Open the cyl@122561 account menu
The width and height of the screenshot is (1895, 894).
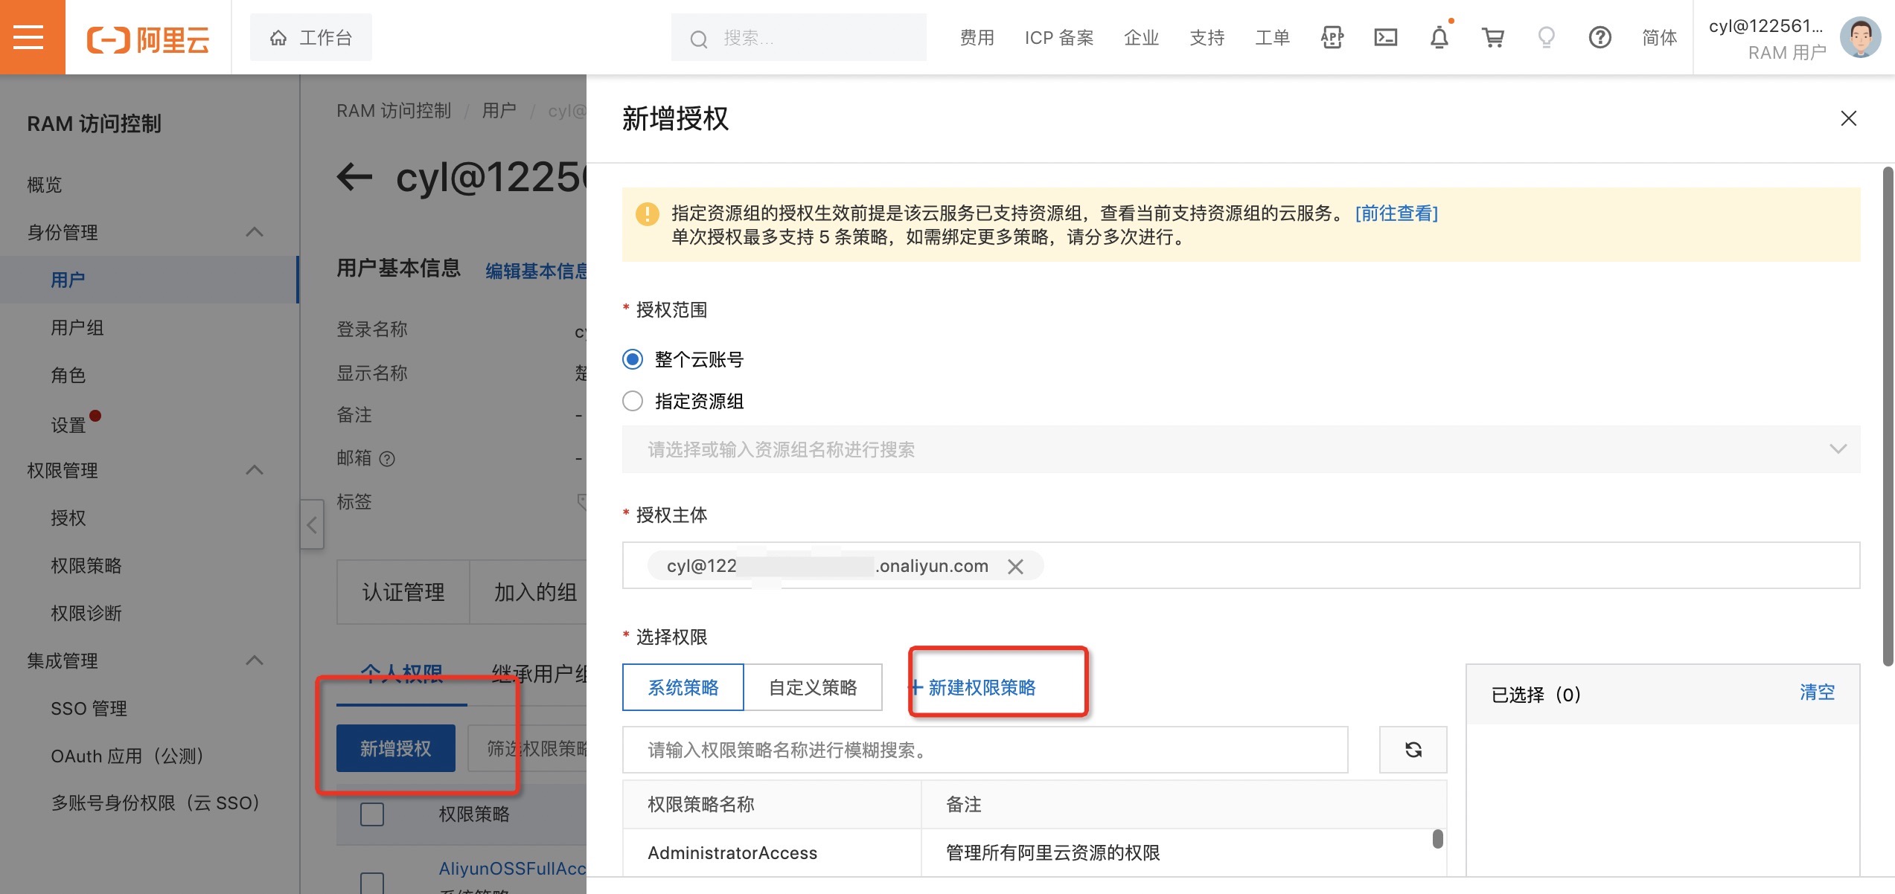point(1765,37)
